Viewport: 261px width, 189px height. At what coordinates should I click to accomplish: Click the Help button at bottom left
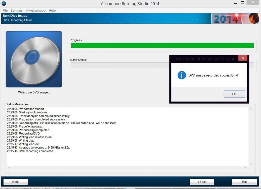(16, 182)
